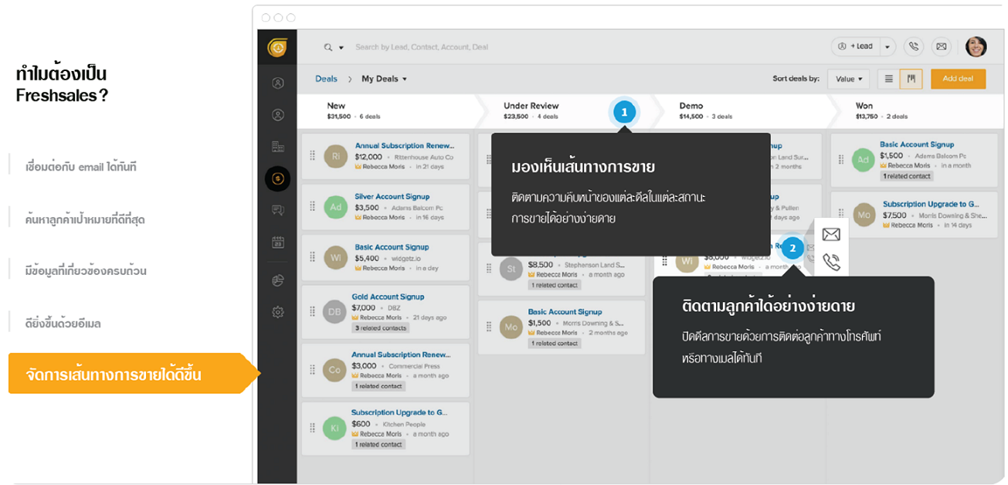This screenshot has height=485, width=1008.
Task: Click the + Lead button
Action: coord(856,46)
